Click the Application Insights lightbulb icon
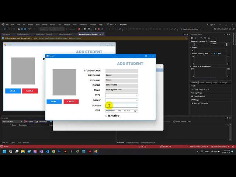 pyautogui.click(x=181, y=29)
